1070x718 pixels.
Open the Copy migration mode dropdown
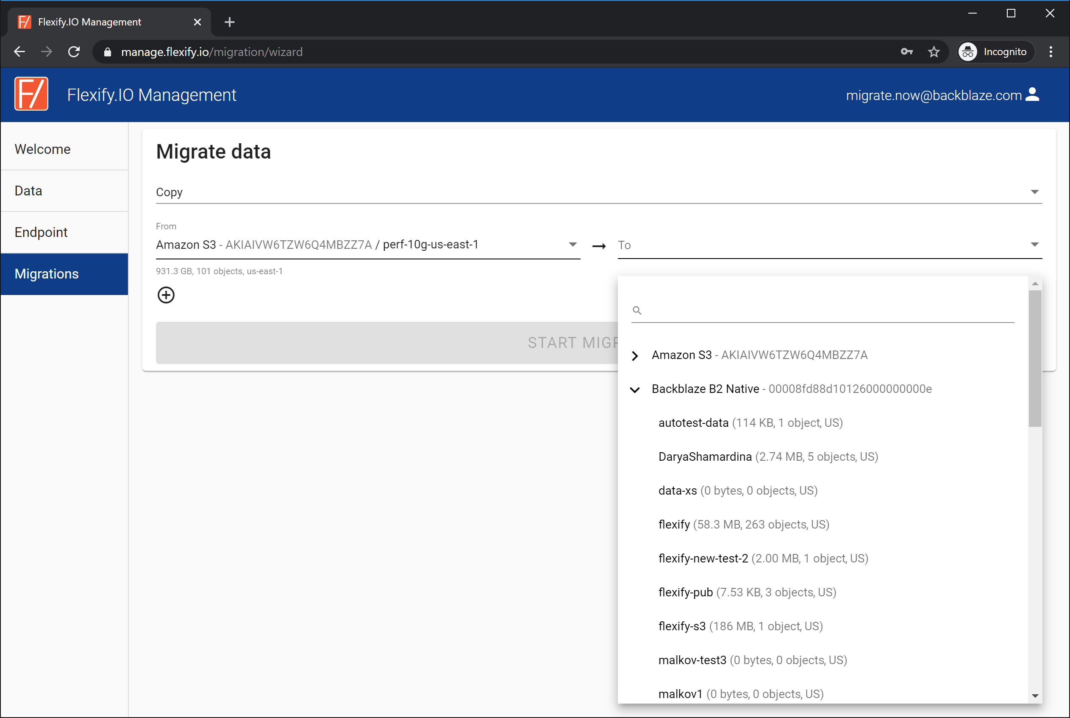pyautogui.click(x=599, y=192)
